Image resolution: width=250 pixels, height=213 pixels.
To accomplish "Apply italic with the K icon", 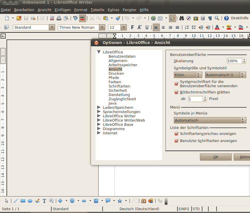I will click(x=139, y=27).
